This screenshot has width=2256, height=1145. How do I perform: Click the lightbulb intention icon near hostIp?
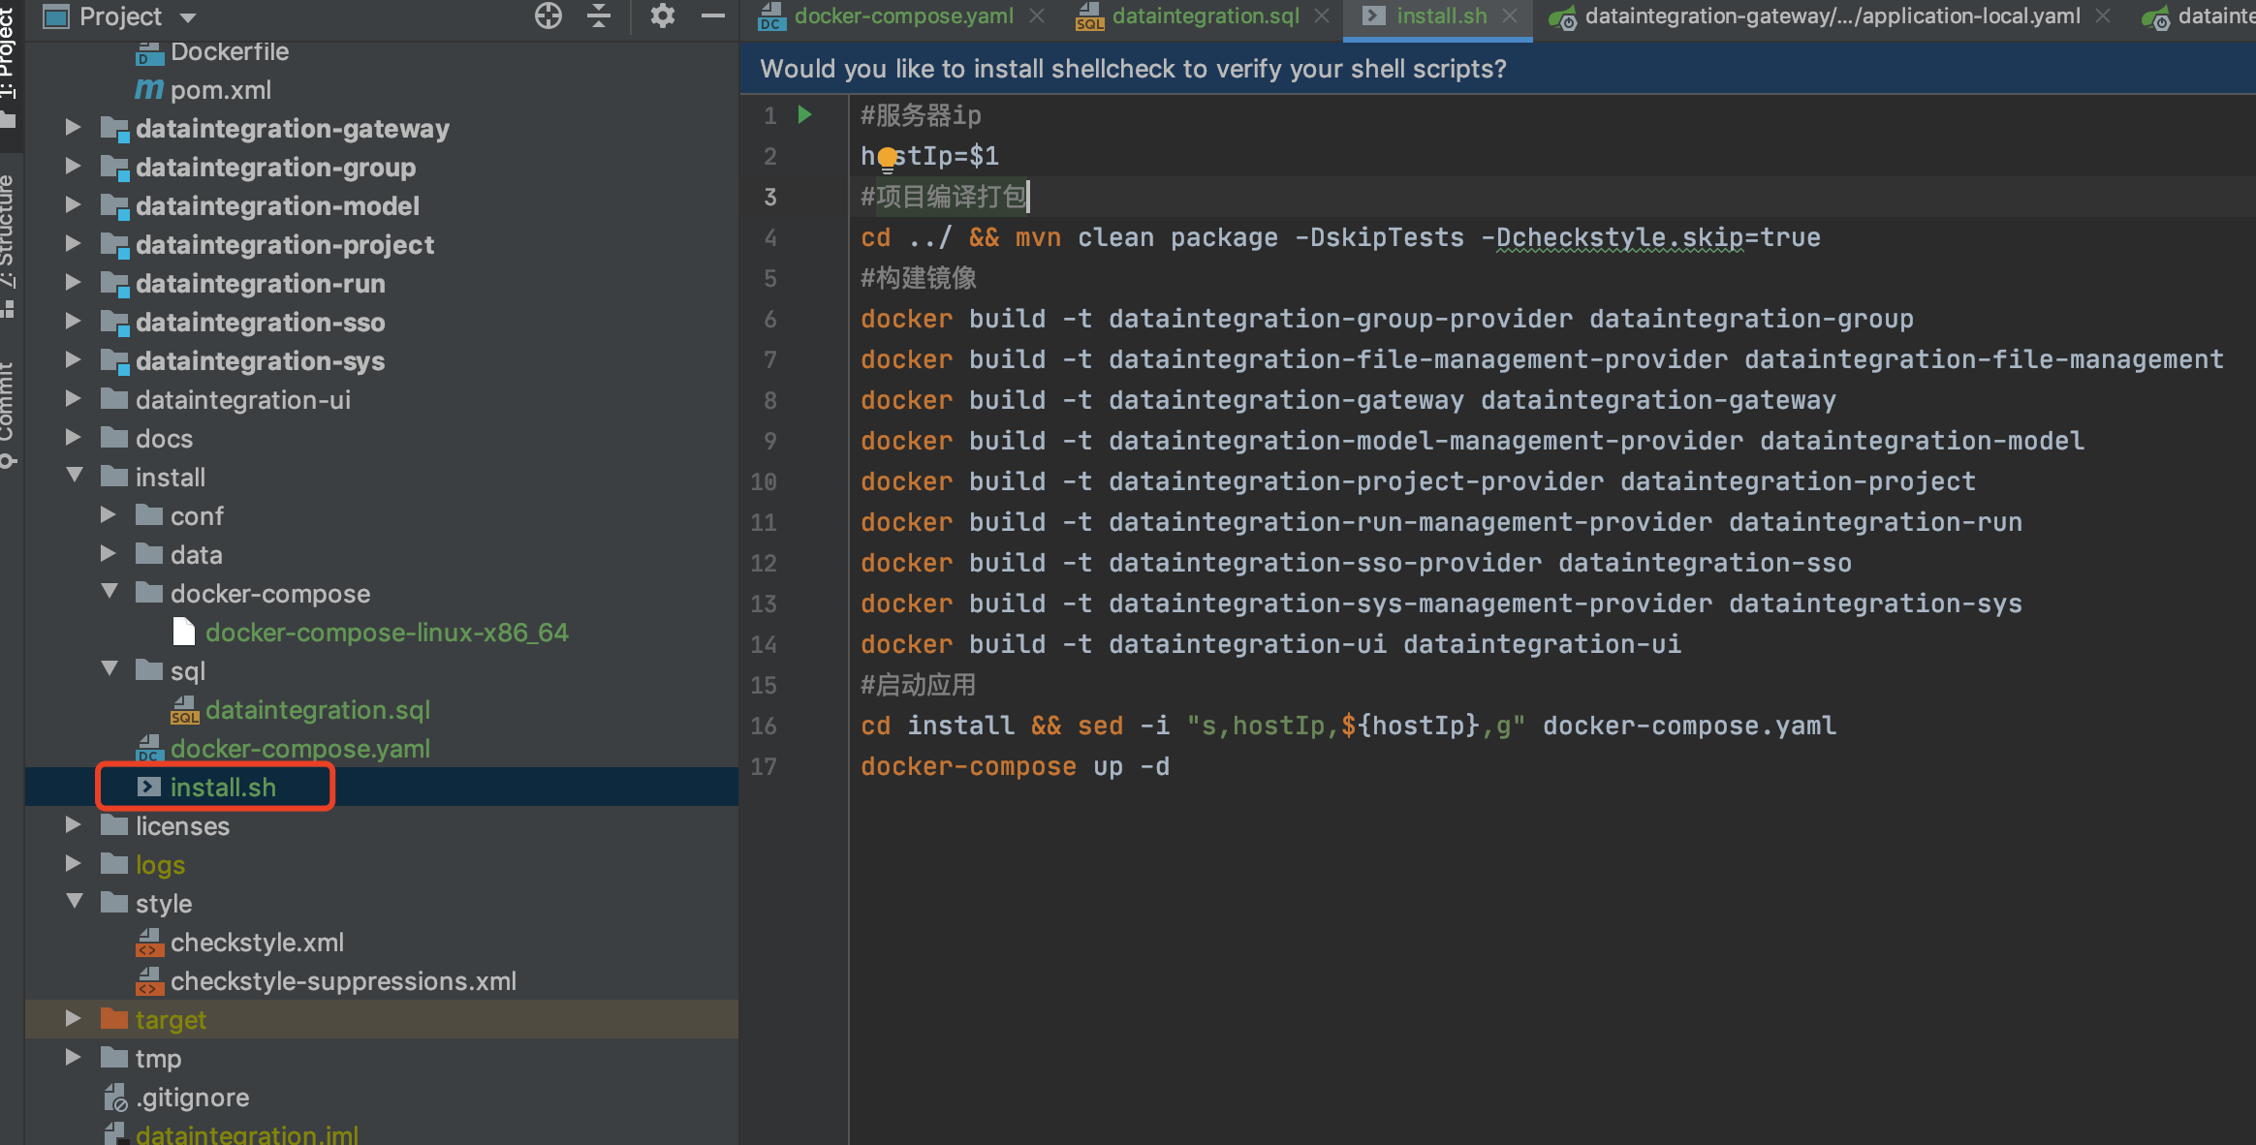click(x=888, y=156)
